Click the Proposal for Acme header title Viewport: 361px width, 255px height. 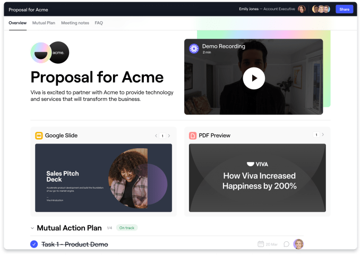click(28, 10)
